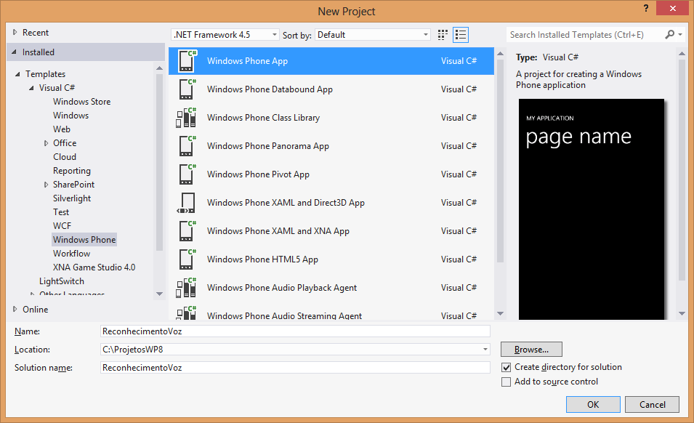The image size is (694, 423).
Task: Select the Test template category
Action: [x=61, y=212]
